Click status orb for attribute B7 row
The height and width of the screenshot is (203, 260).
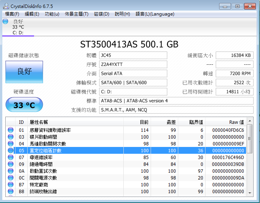click(x=11, y=184)
